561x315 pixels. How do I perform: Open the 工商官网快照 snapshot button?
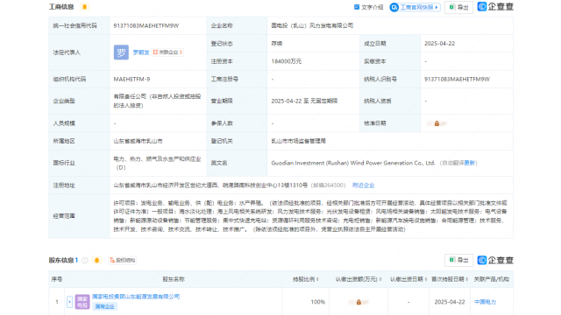point(415,7)
